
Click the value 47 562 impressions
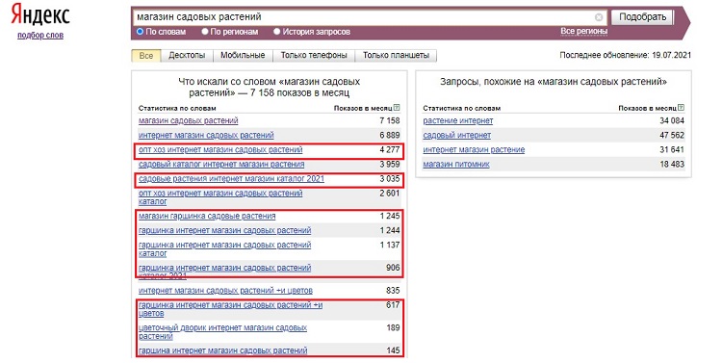(672, 136)
